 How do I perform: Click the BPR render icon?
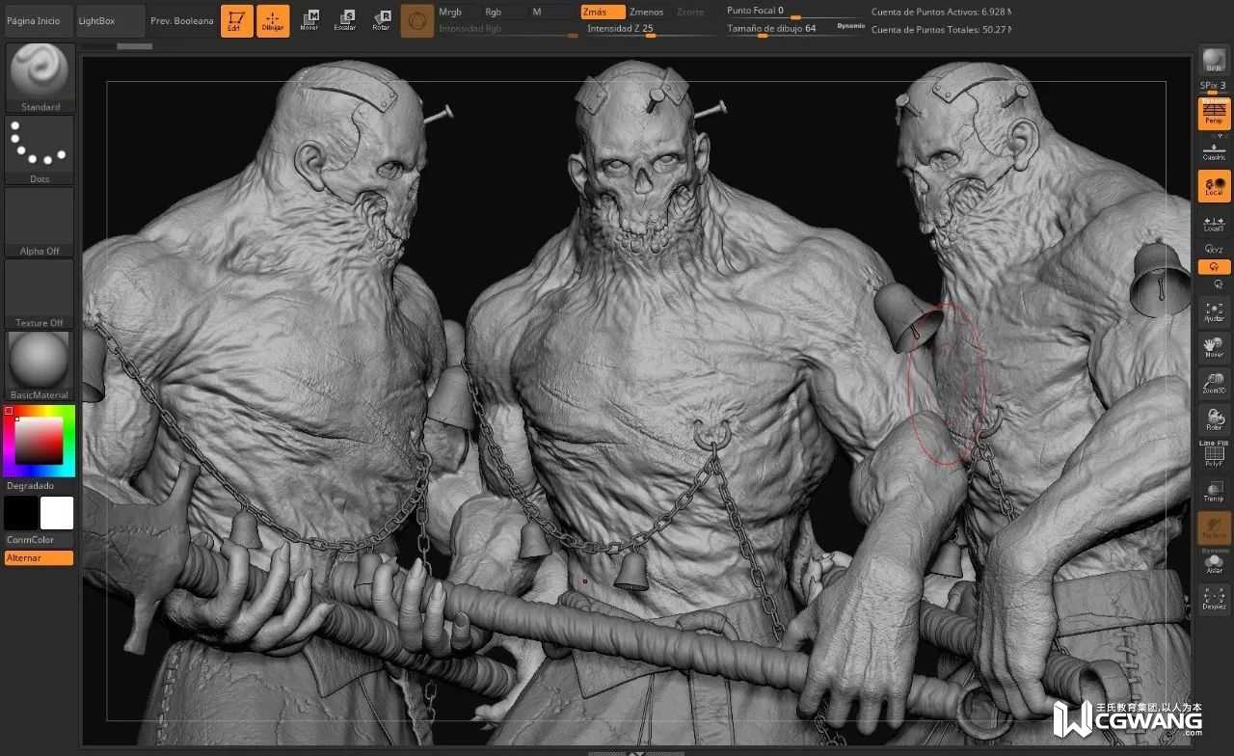pyautogui.click(x=1214, y=60)
